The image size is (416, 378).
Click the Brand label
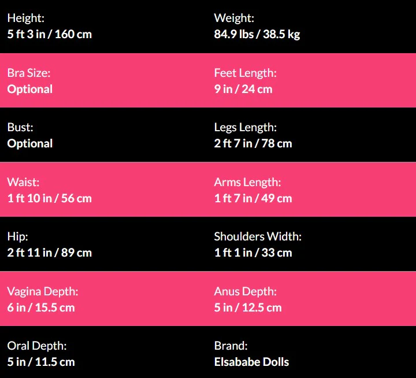[x=231, y=346]
